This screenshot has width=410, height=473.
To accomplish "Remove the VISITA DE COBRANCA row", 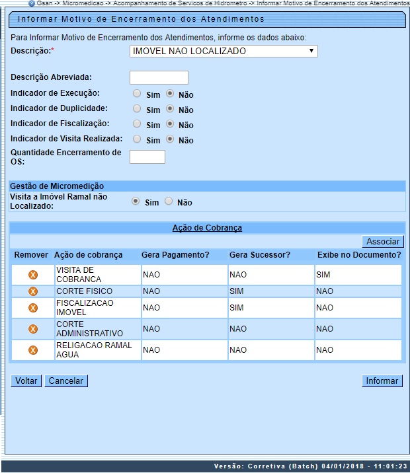I will pos(32,275).
